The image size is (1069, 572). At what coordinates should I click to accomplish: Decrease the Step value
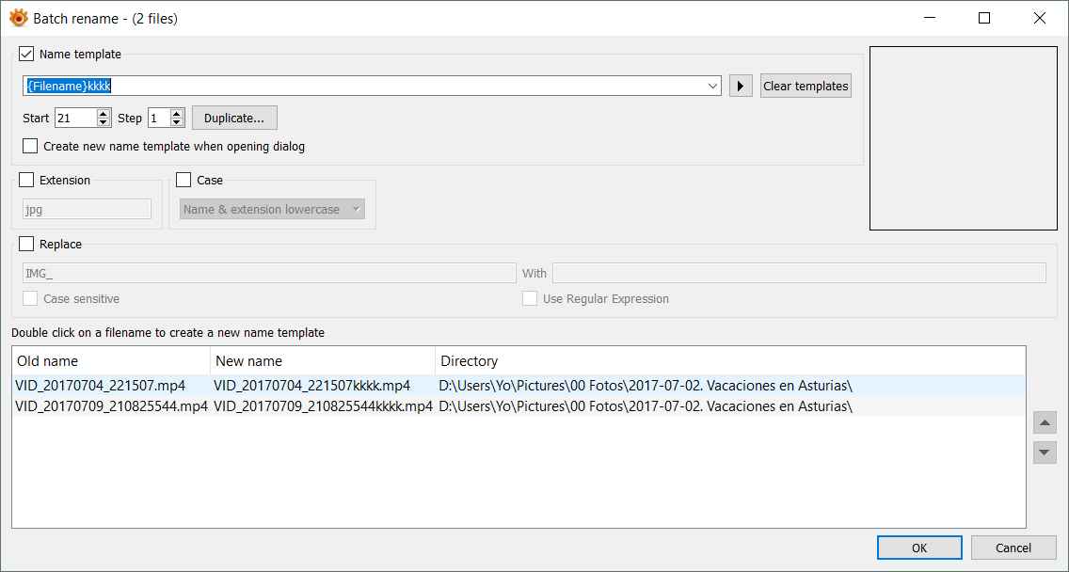(179, 123)
